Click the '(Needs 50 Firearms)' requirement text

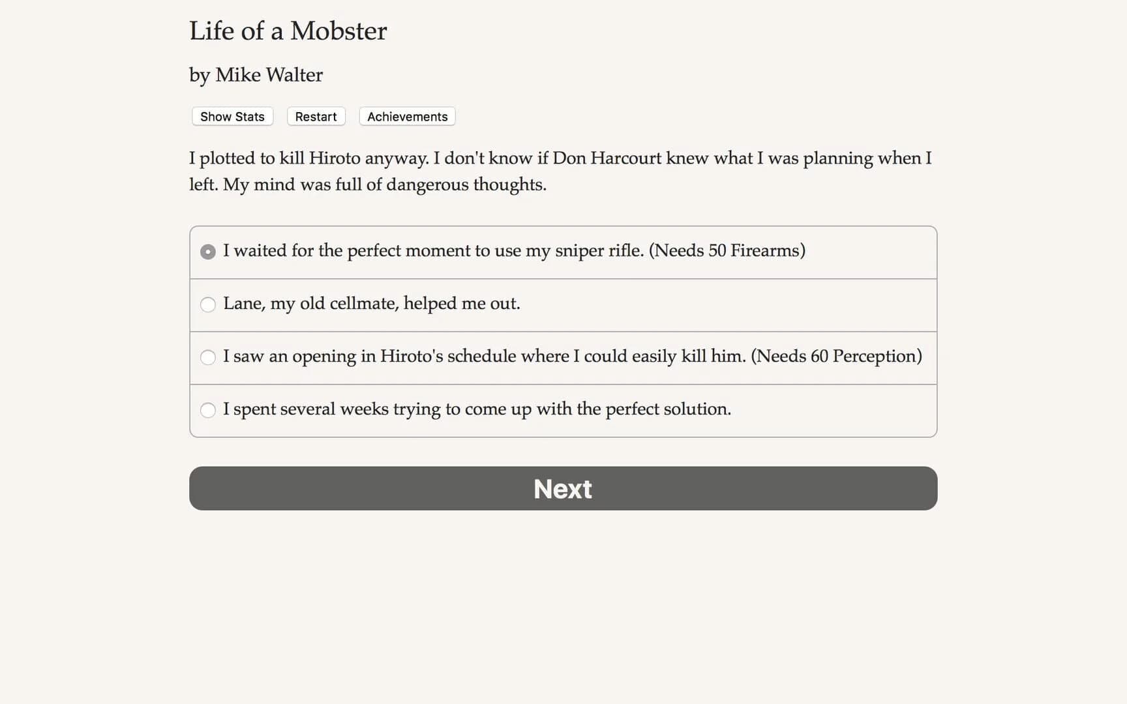coord(727,250)
